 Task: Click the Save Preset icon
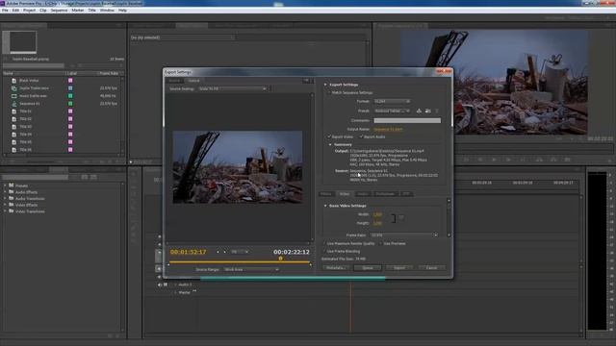click(419, 111)
